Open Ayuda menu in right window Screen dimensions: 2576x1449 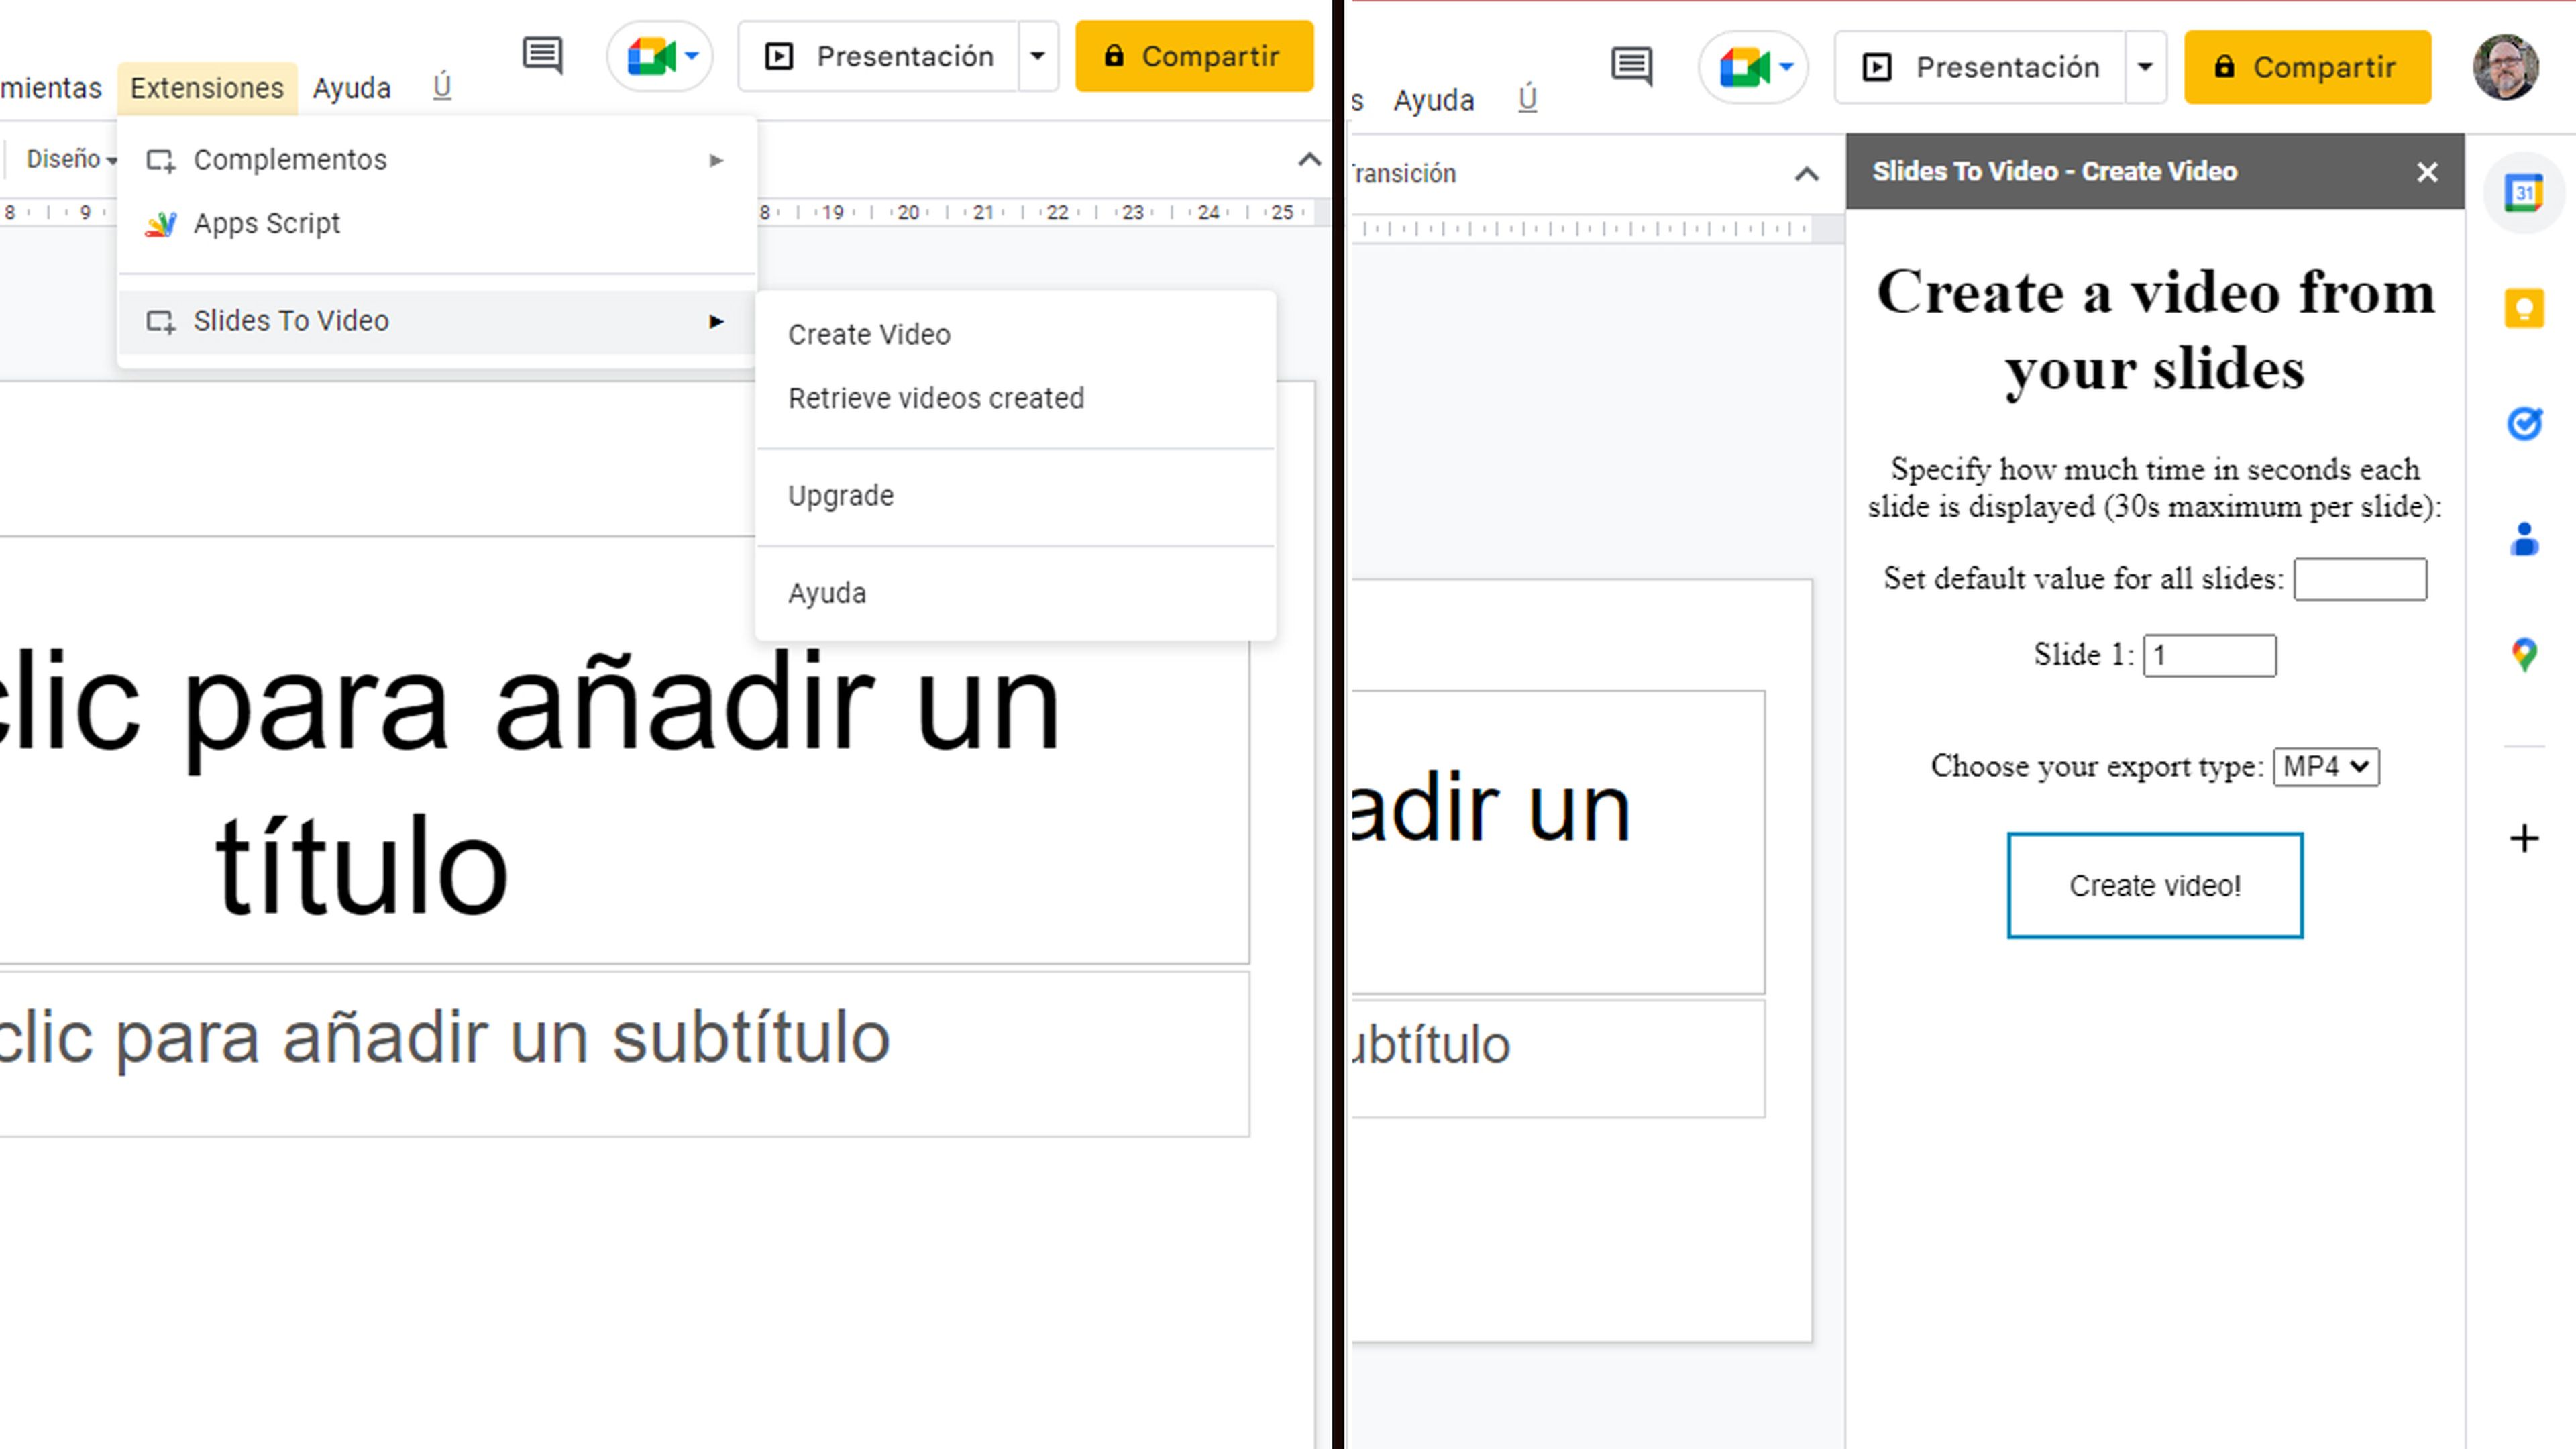pyautogui.click(x=1434, y=100)
